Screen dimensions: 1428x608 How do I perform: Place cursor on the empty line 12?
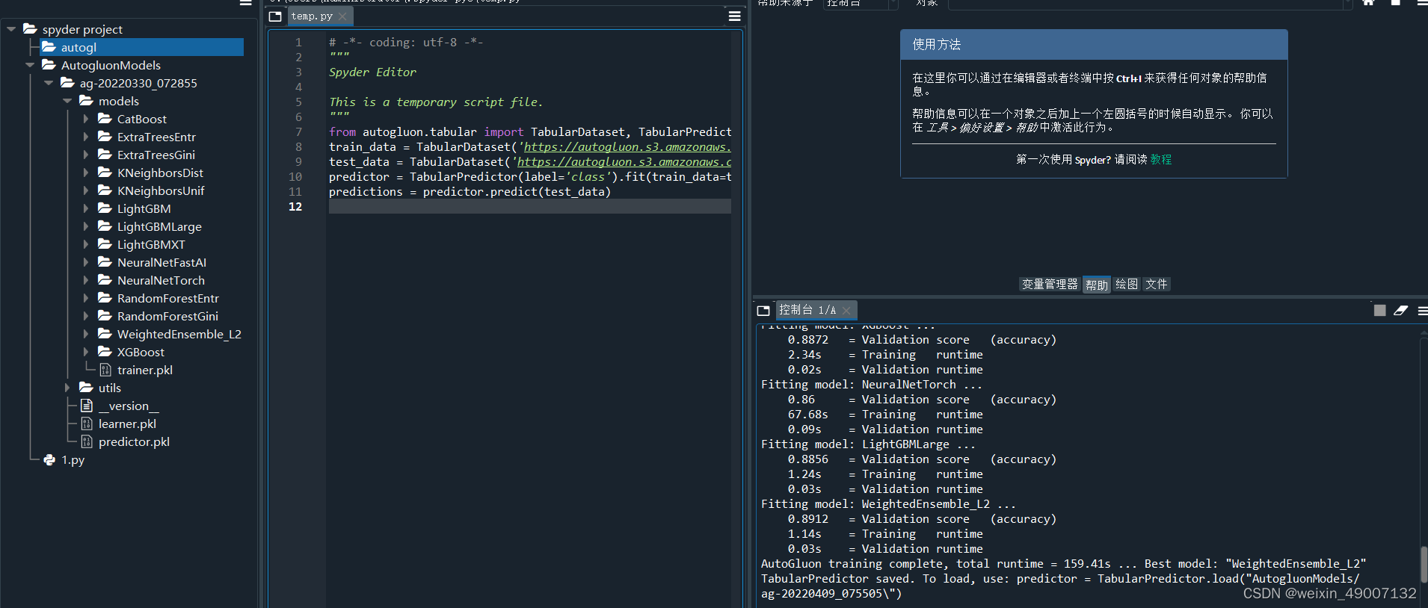(x=529, y=207)
